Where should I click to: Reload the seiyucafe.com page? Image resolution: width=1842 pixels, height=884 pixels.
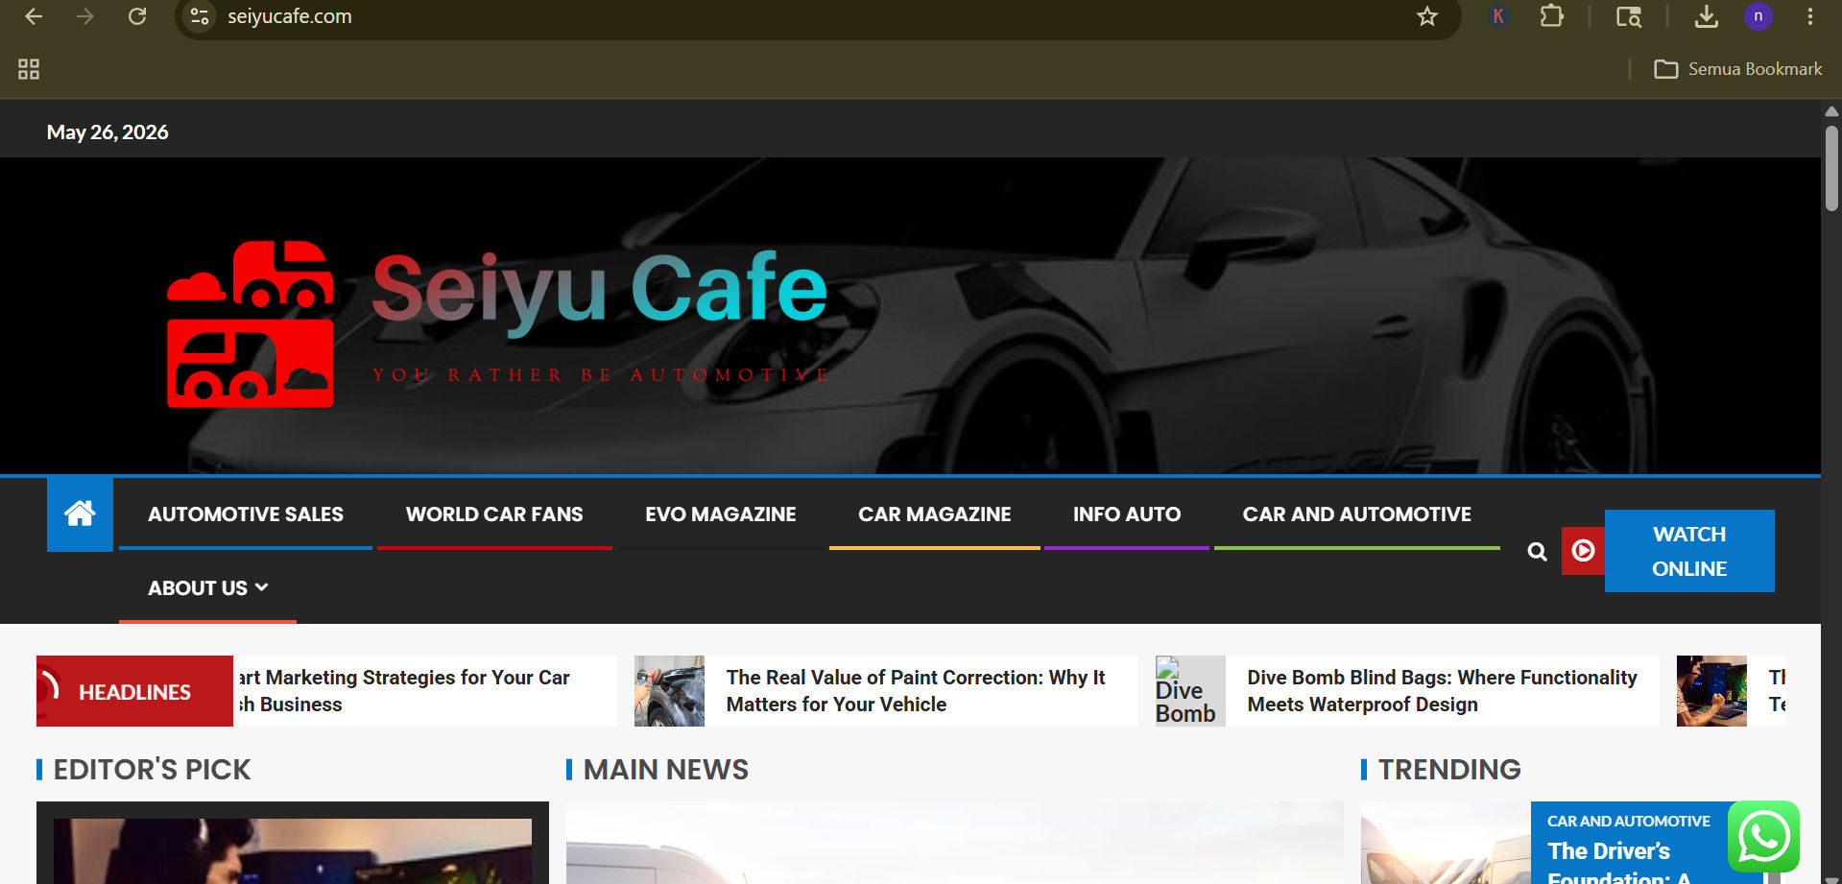(x=137, y=16)
